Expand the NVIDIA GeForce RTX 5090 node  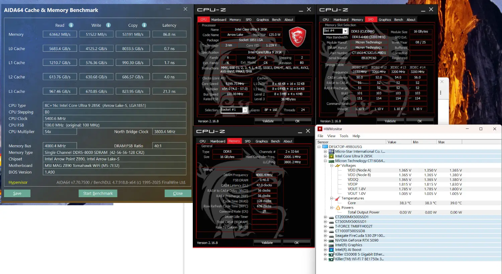coord(325,240)
